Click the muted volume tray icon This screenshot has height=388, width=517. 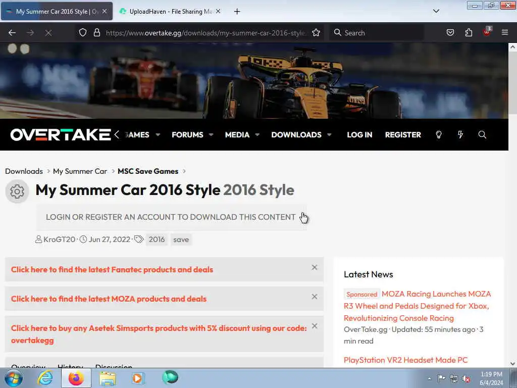pyautogui.click(x=466, y=378)
